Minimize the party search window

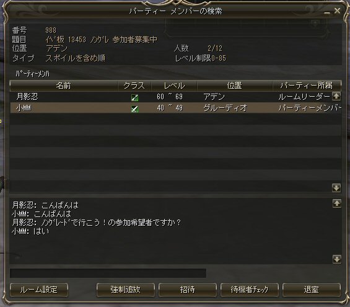(327, 12)
